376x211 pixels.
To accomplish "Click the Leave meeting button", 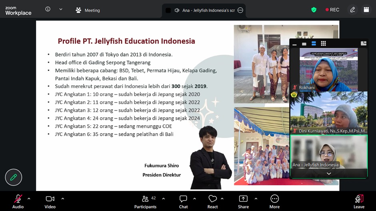I will click(x=359, y=201).
